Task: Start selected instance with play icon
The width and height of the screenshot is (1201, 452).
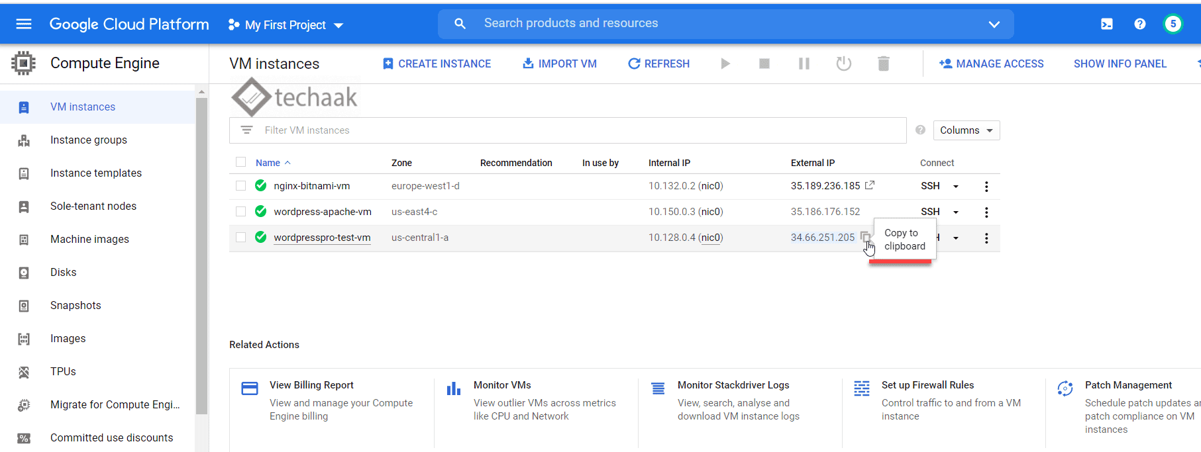Action: point(725,64)
